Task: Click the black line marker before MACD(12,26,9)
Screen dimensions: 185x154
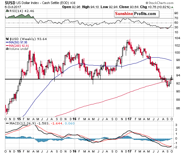Action: (x=7, y=124)
